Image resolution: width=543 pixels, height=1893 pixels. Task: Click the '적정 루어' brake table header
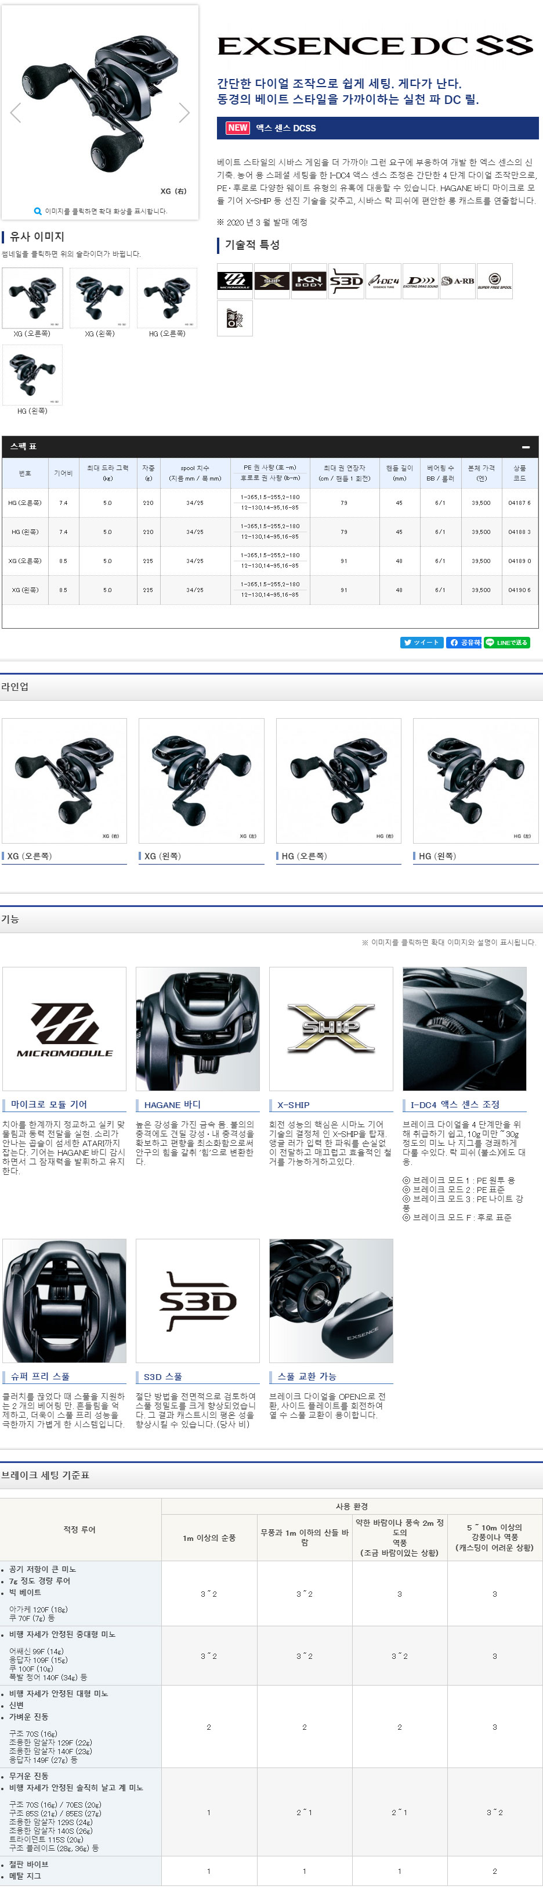click(x=80, y=1529)
